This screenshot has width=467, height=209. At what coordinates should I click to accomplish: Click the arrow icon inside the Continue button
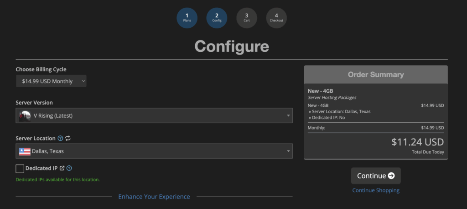coord(391,176)
